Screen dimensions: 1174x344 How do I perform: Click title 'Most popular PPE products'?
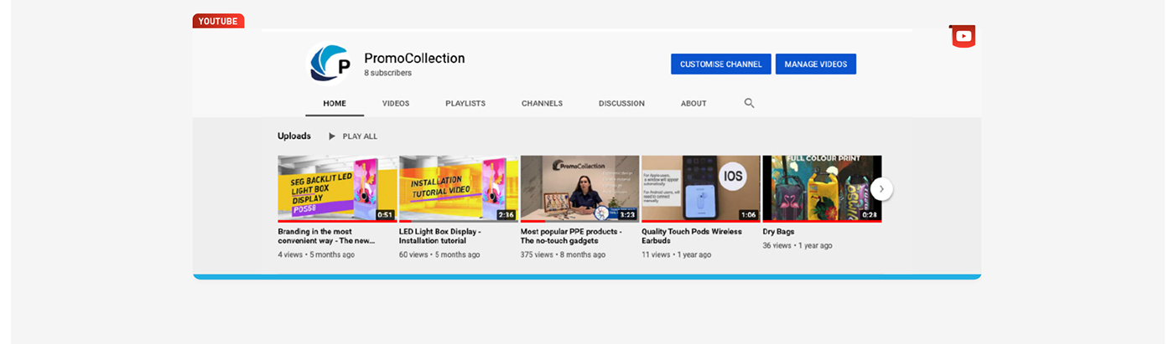point(571,236)
